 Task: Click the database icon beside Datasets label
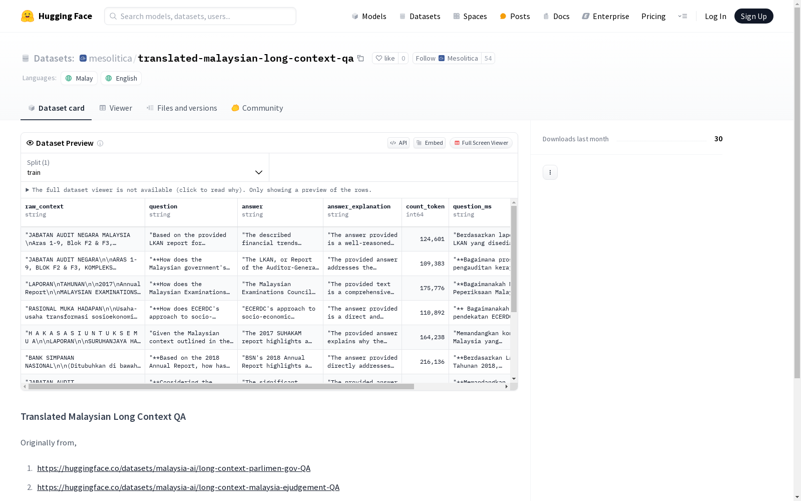[x=26, y=58]
